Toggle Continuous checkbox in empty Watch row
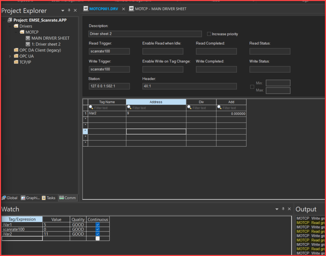 (x=98, y=238)
